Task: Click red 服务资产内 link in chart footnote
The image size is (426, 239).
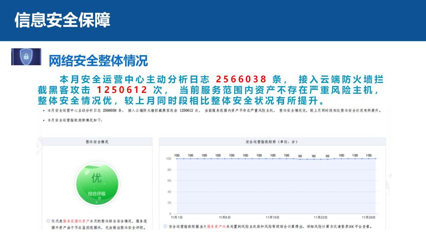Action: (216, 227)
